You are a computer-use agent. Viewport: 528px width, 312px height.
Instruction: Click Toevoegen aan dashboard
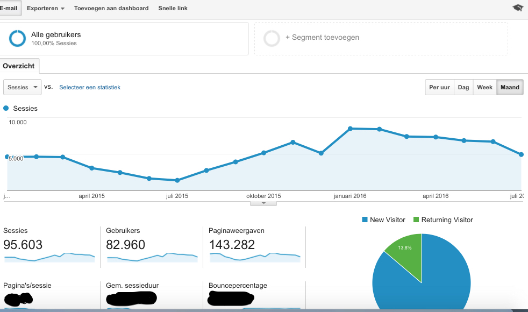[111, 8]
